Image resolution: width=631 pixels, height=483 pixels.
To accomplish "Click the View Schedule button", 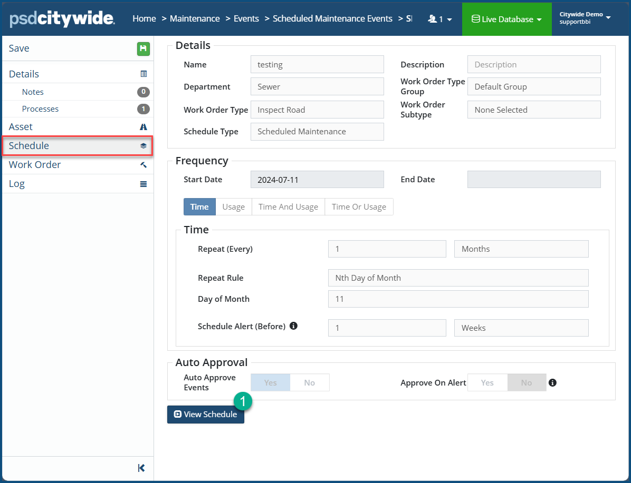I will [x=206, y=415].
